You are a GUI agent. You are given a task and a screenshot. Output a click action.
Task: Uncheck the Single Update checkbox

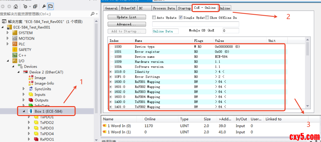[x=181, y=17]
